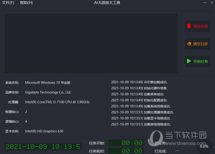This screenshot has width=215, height=154.
Task: Click the log entry 加载系统信息成功
Action: [x=141, y=106]
